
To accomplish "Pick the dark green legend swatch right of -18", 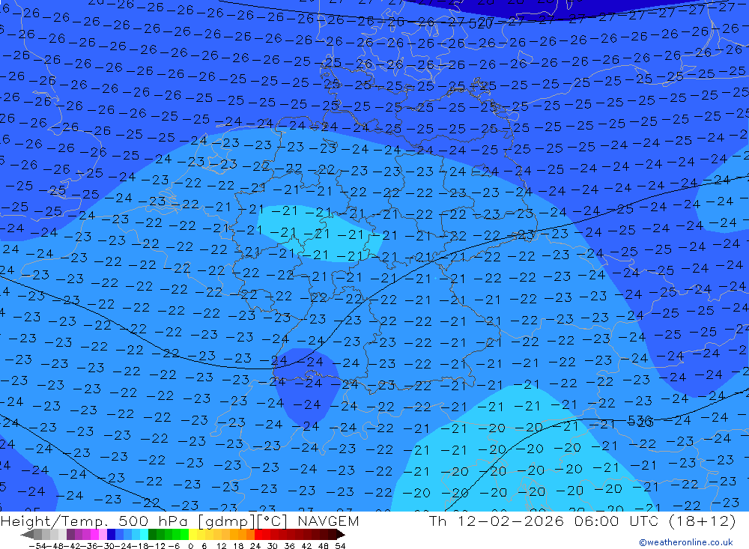I will (x=152, y=534).
